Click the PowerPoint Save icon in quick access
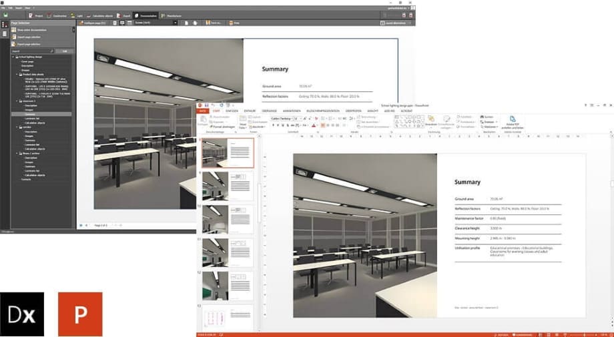This screenshot has height=337, width=614. click(207, 105)
